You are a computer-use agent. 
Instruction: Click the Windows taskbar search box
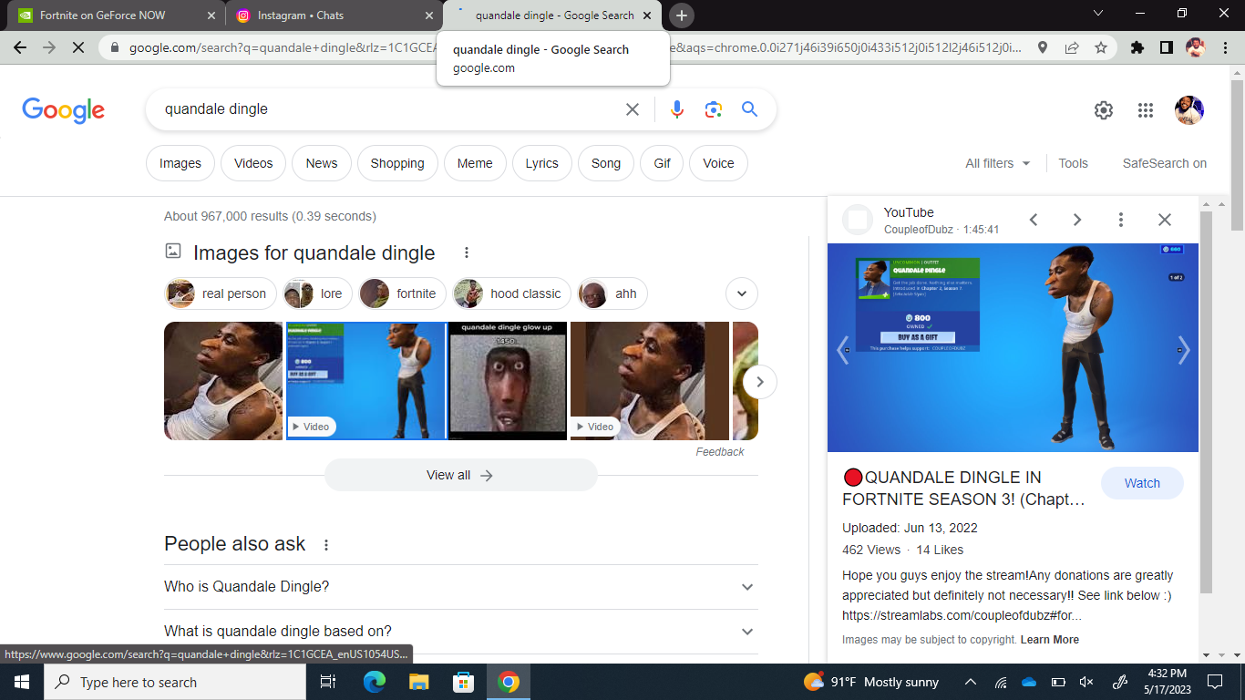pos(175,682)
